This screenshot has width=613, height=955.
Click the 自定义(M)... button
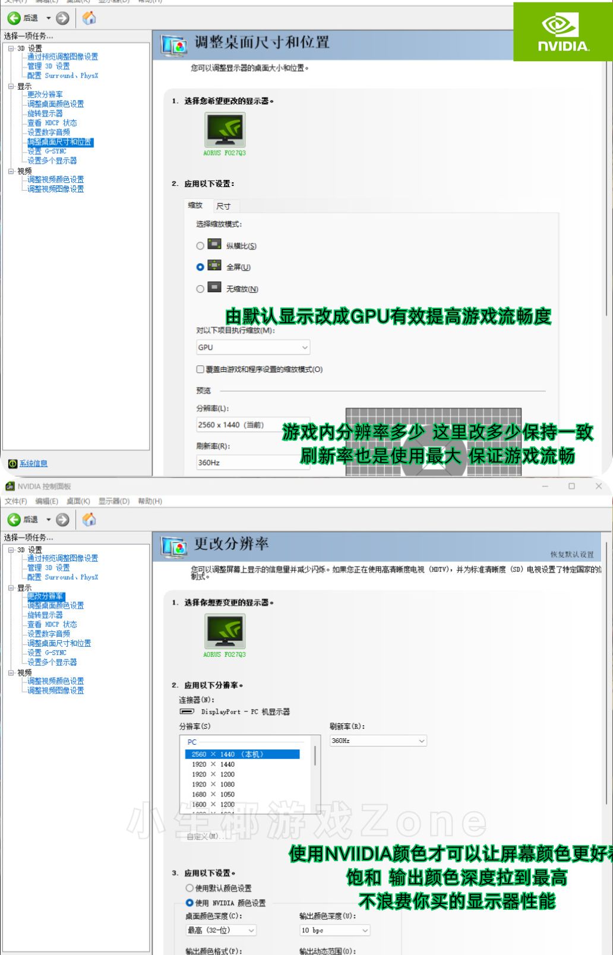point(207,836)
